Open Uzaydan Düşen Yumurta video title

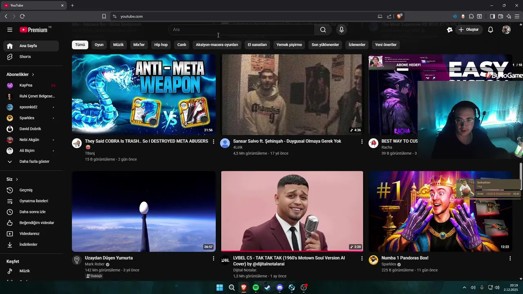pos(109,258)
